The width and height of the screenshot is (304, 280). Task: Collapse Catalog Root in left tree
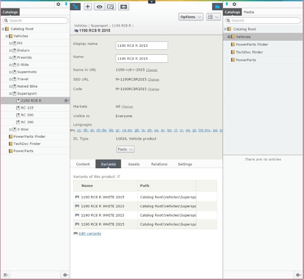(3, 29)
